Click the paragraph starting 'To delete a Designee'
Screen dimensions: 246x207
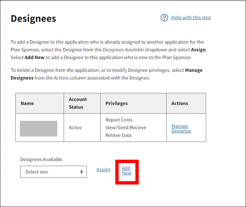click(107, 74)
